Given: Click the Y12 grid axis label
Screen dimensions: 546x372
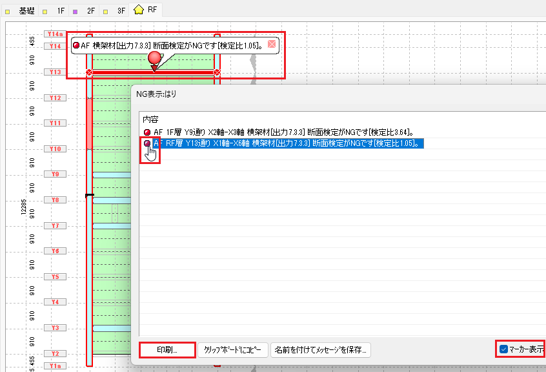Looking at the screenshot, I should (x=56, y=98).
